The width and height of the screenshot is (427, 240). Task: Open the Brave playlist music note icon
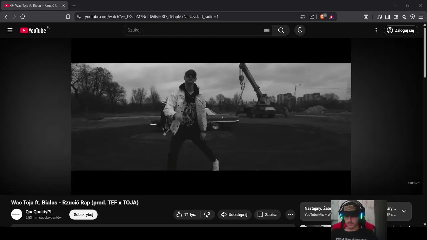[379, 17]
